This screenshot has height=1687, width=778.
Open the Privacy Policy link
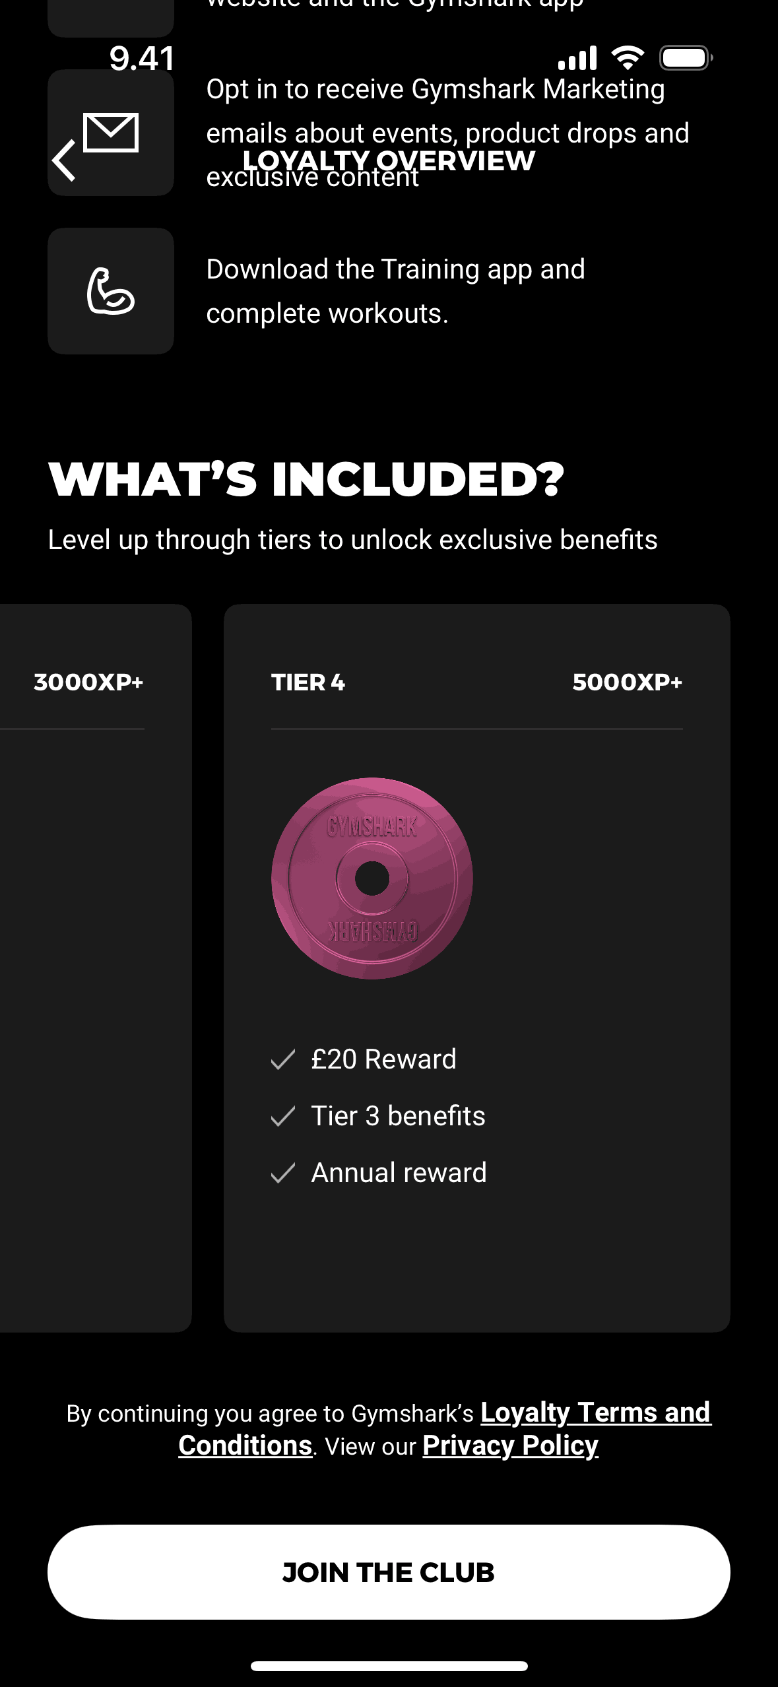pyautogui.click(x=510, y=1445)
